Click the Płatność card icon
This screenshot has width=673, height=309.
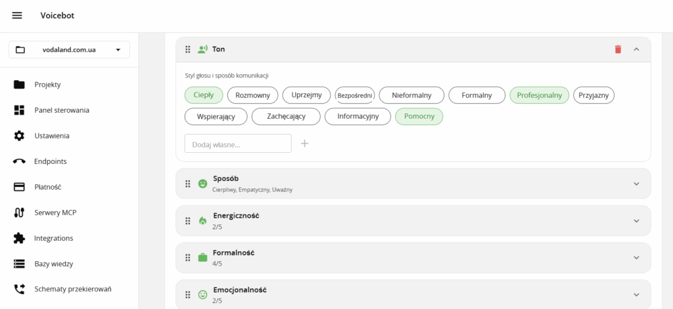(19, 187)
